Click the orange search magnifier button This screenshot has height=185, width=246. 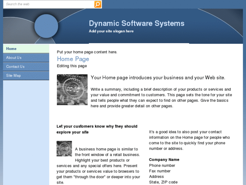click(97, 4)
